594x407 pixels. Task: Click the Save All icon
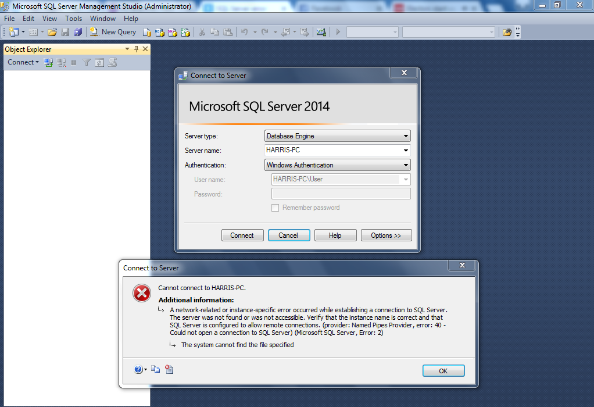pyautogui.click(x=78, y=32)
